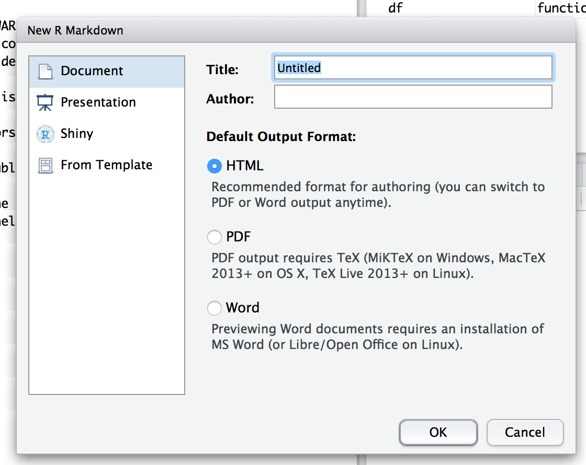586x465 pixels.
Task: Confirm the dialog with OK
Action: (x=438, y=432)
